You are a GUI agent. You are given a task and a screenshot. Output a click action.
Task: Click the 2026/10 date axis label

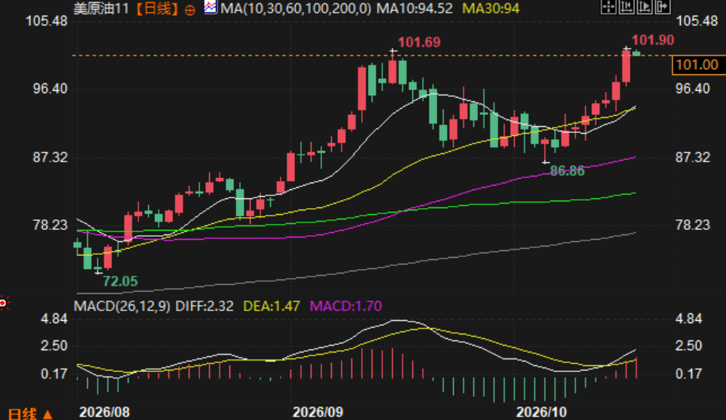tap(541, 412)
